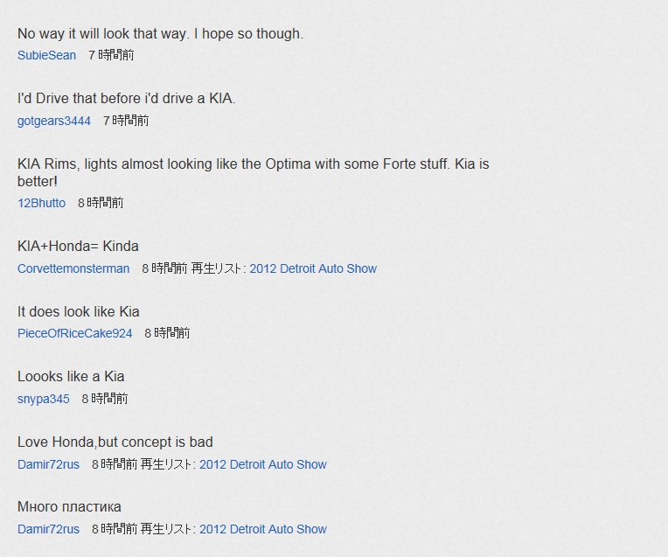668x557 pixels.
Task: Go to PieceOfRiceCake924's profile
Action: pos(75,333)
